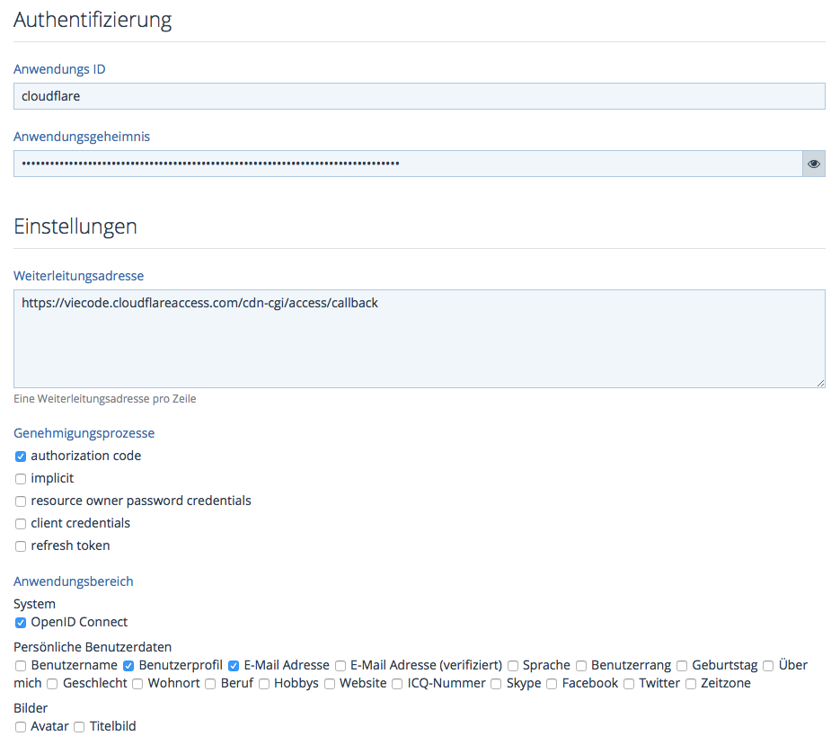The image size is (840, 745).
Task: Check the Benutzername scope checkbox
Action: coord(21,666)
